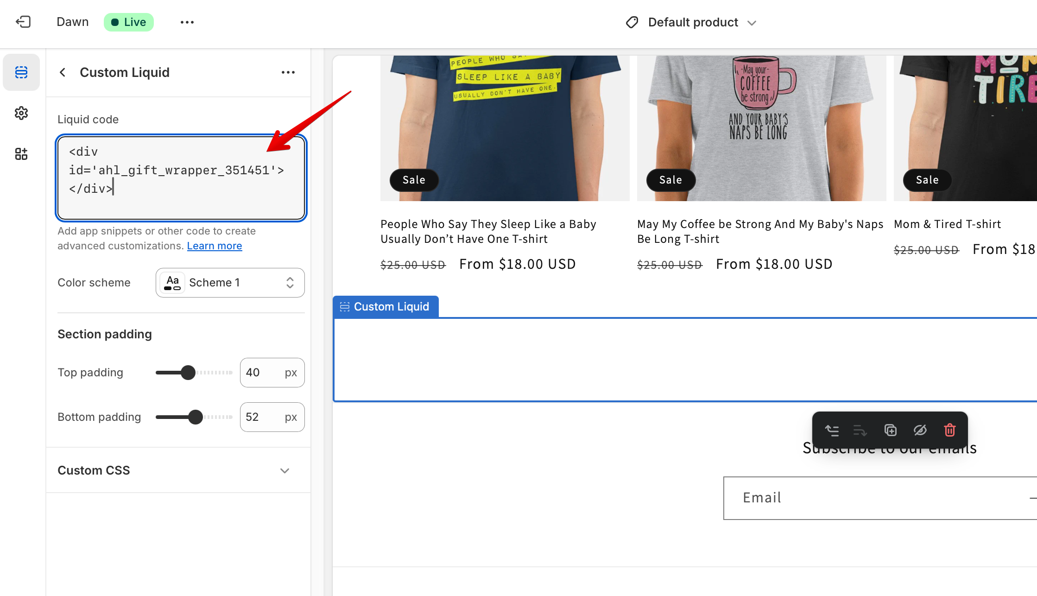Click the Learn more link
Image resolution: width=1037 pixels, height=596 pixels.
point(215,246)
